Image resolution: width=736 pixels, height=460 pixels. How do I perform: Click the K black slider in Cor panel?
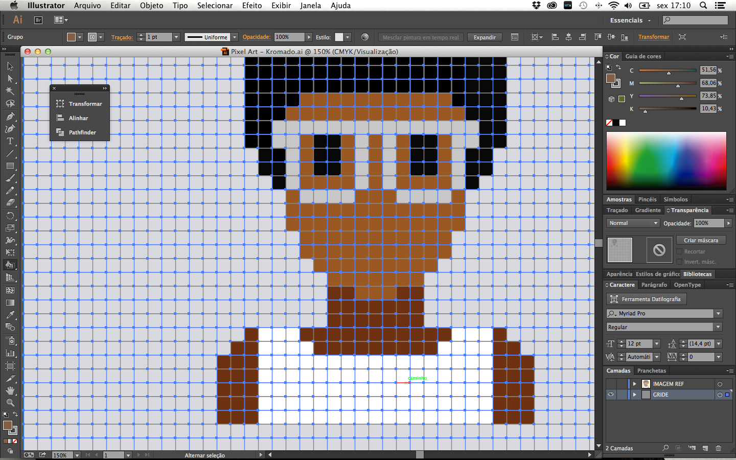(668, 108)
